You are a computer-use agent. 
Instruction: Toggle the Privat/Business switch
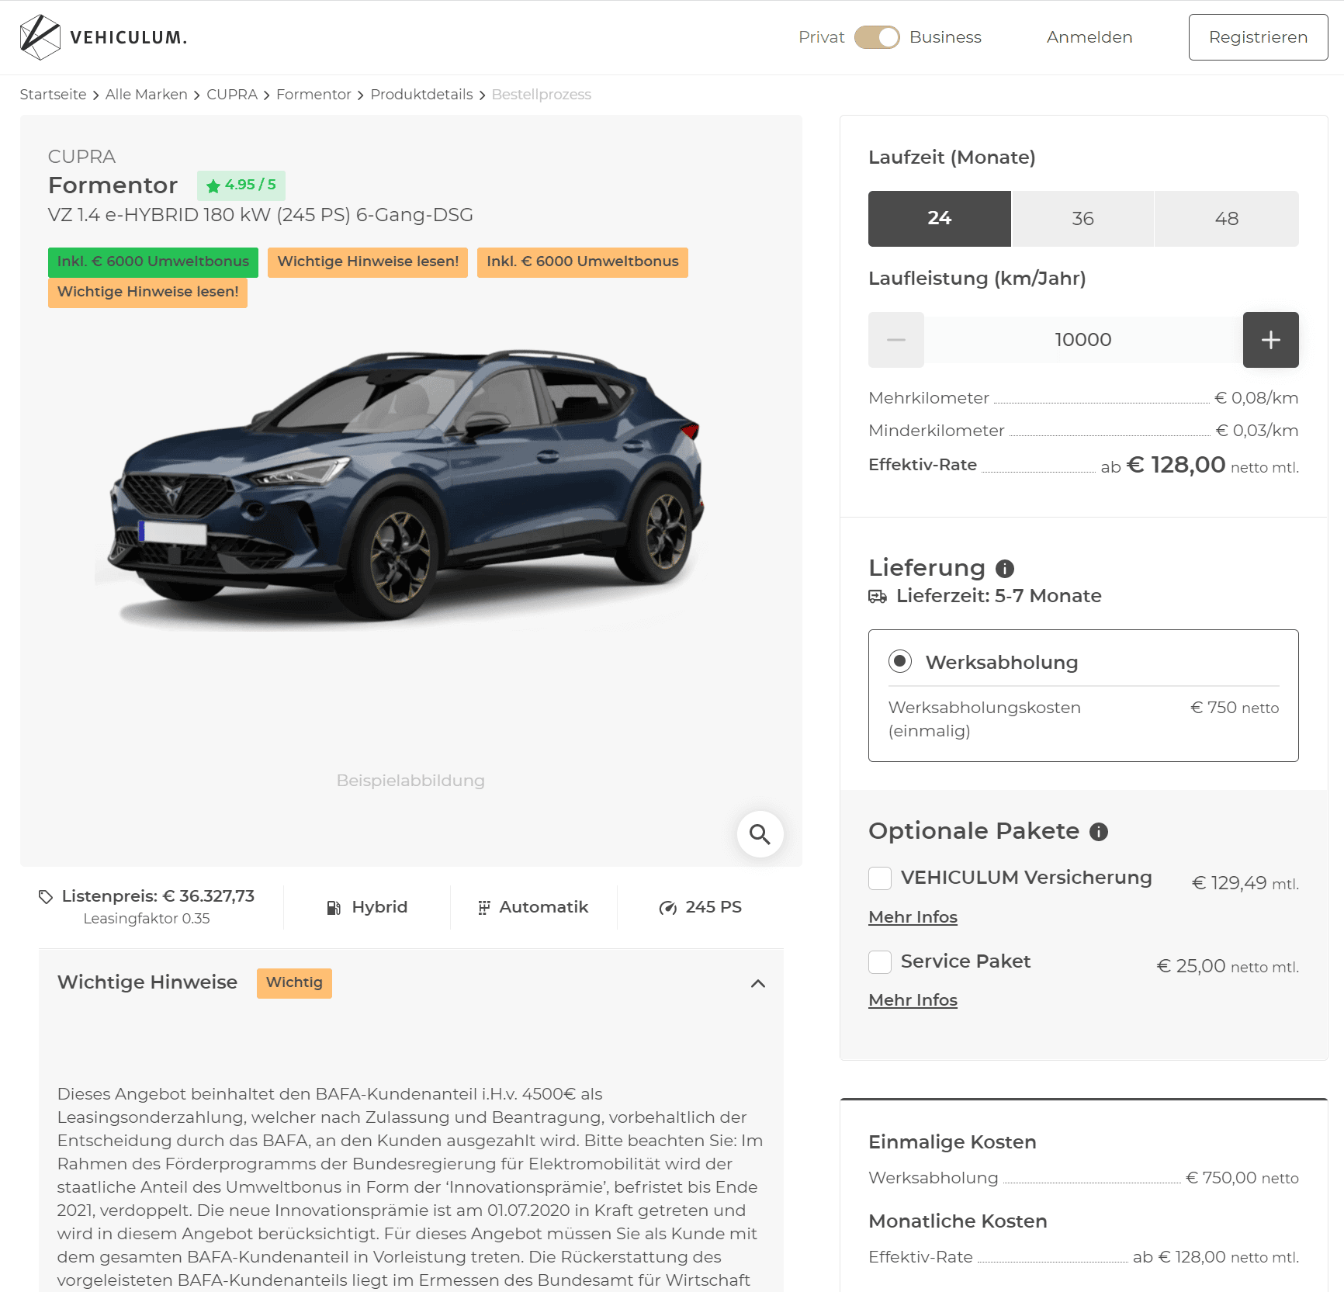coord(877,37)
